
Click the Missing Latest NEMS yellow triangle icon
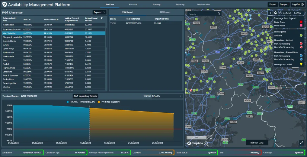pyautogui.click(x=301, y=64)
